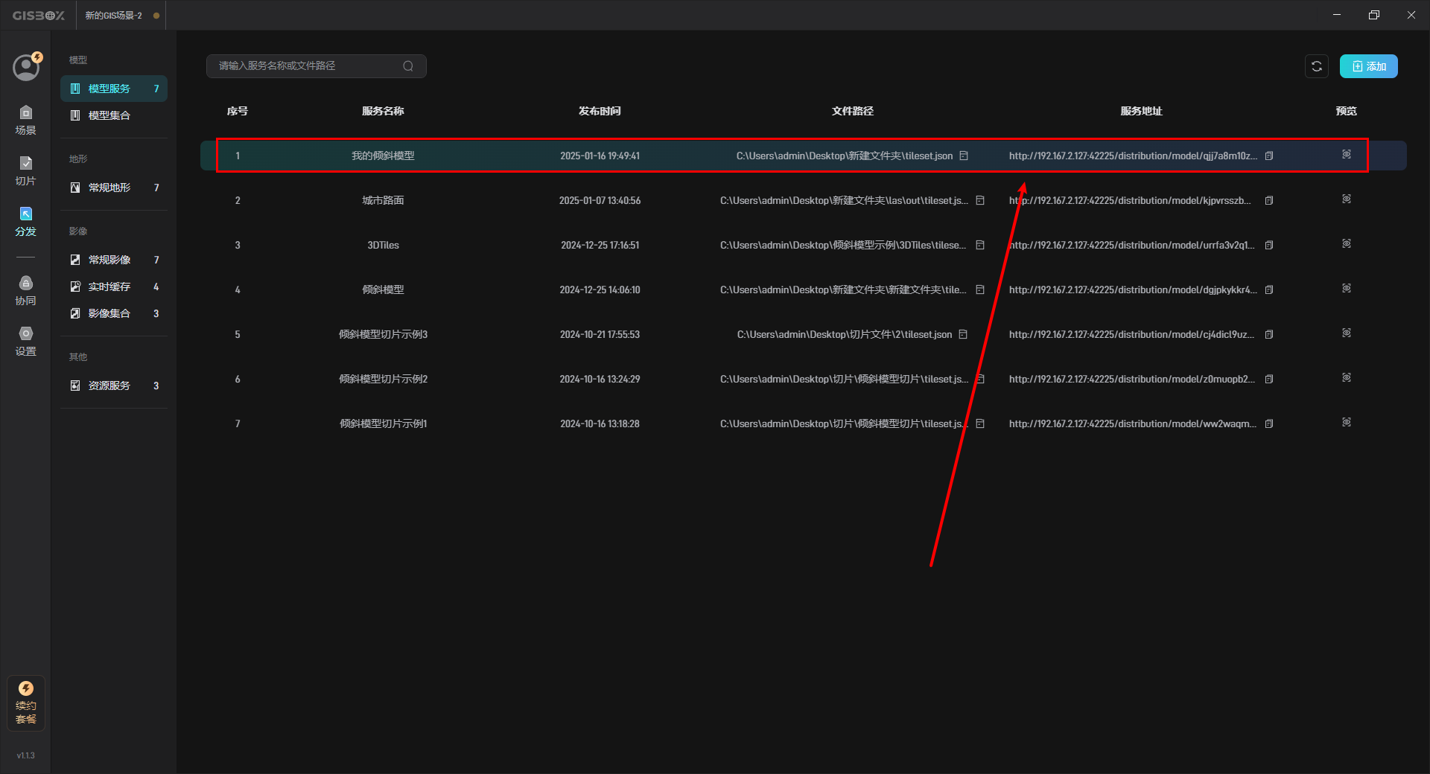Click the v1.1.3 version label

pos(25,755)
